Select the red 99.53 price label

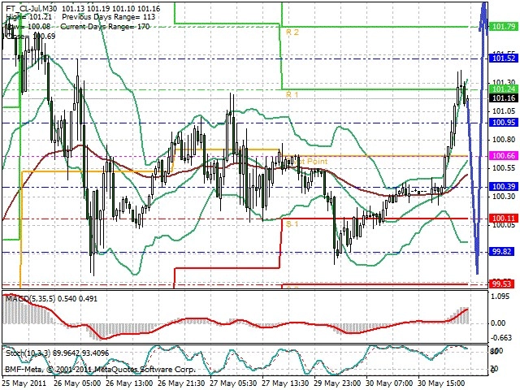coord(502,284)
